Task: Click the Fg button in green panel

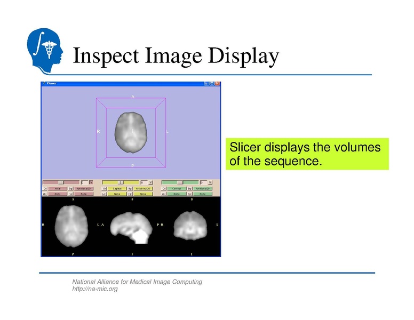Action: (189, 194)
